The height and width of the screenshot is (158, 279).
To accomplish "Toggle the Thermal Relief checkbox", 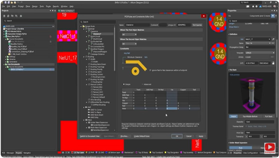I will (246, 126).
